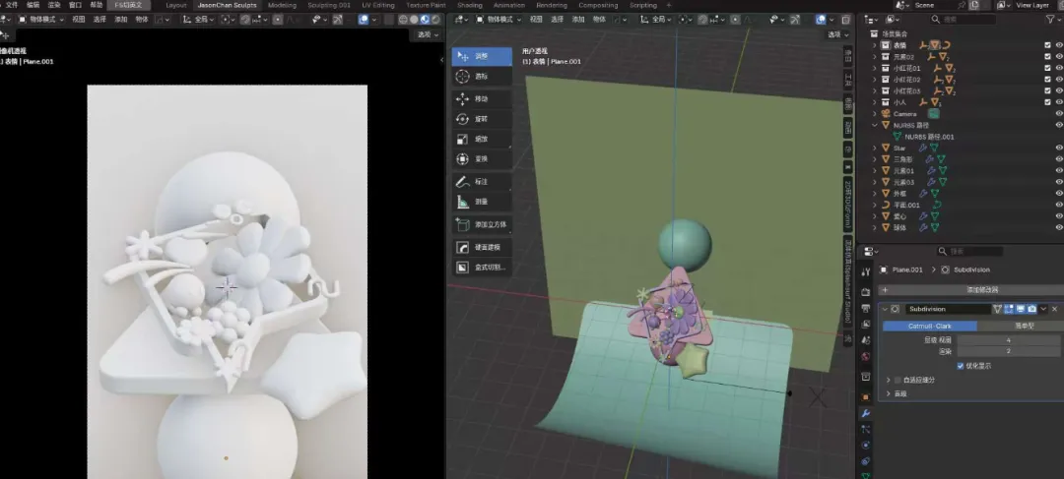1064x479 pixels.
Task: Switch to the Layout workspace tab
Action: 175,5
